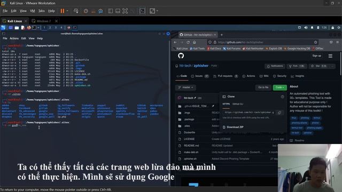
Task: Expand the star lists dropdown arrow
Action: click(x=332, y=66)
